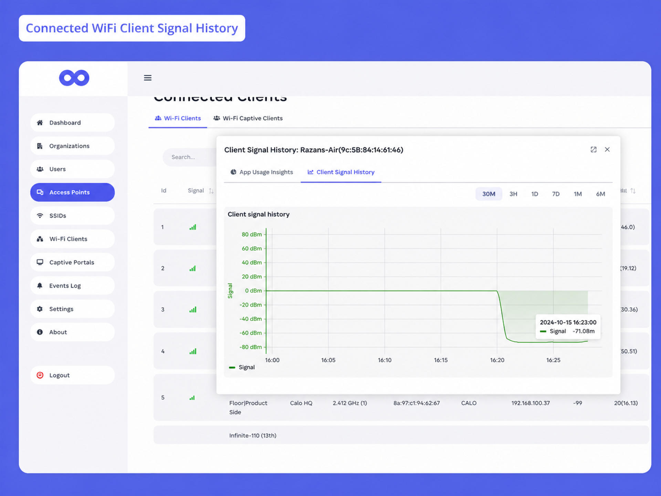Select the 7D time range
Screen dimensions: 661x496
(556, 194)
